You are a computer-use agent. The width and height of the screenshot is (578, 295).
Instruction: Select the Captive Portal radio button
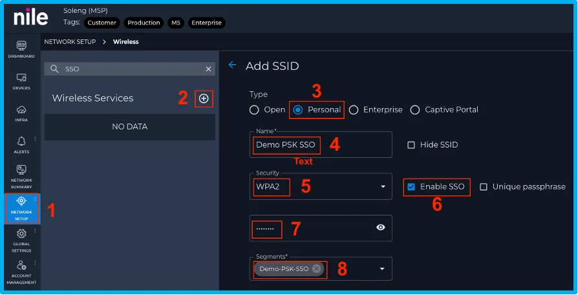(x=415, y=110)
